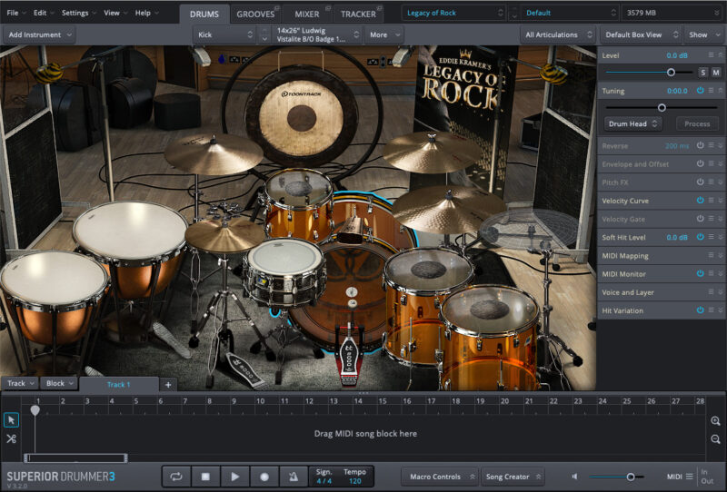Mute the Kick with M button
The width and height of the screenshot is (727, 492).
pos(716,73)
